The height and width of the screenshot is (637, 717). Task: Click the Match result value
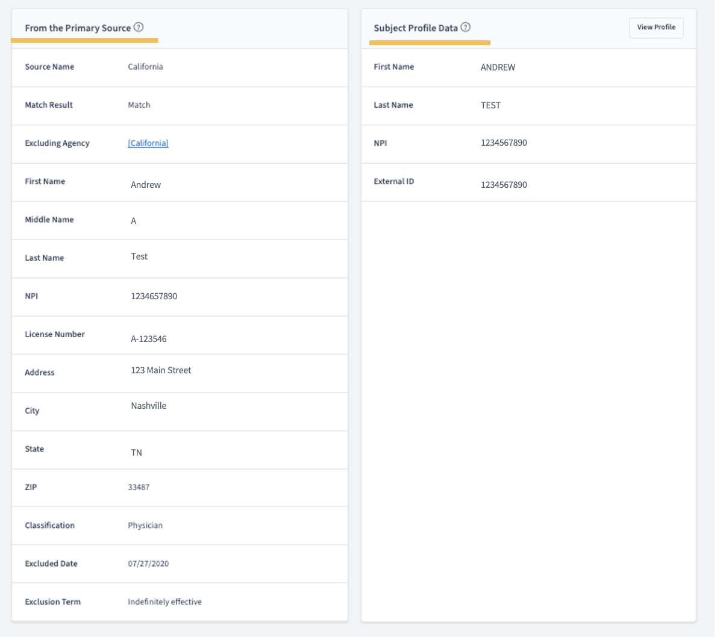pyautogui.click(x=139, y=105)
